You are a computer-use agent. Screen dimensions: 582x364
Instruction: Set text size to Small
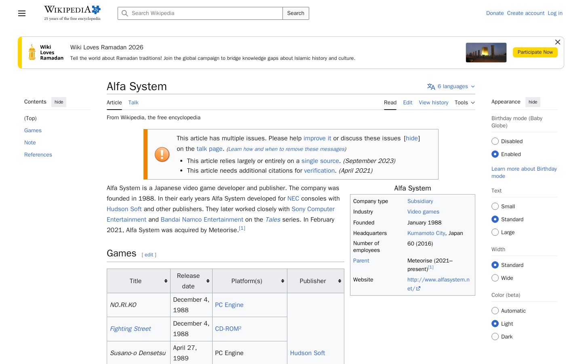[495, 206]
